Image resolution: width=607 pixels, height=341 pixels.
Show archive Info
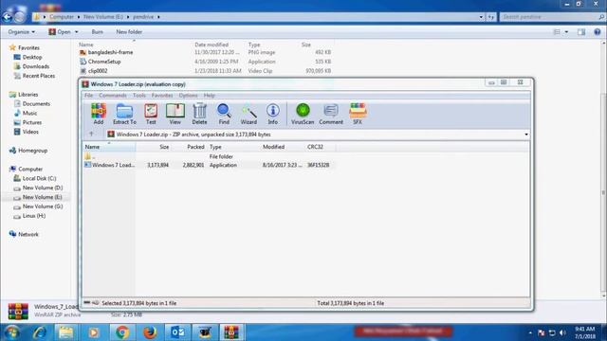pyautogui.click(x=272, y=114)
